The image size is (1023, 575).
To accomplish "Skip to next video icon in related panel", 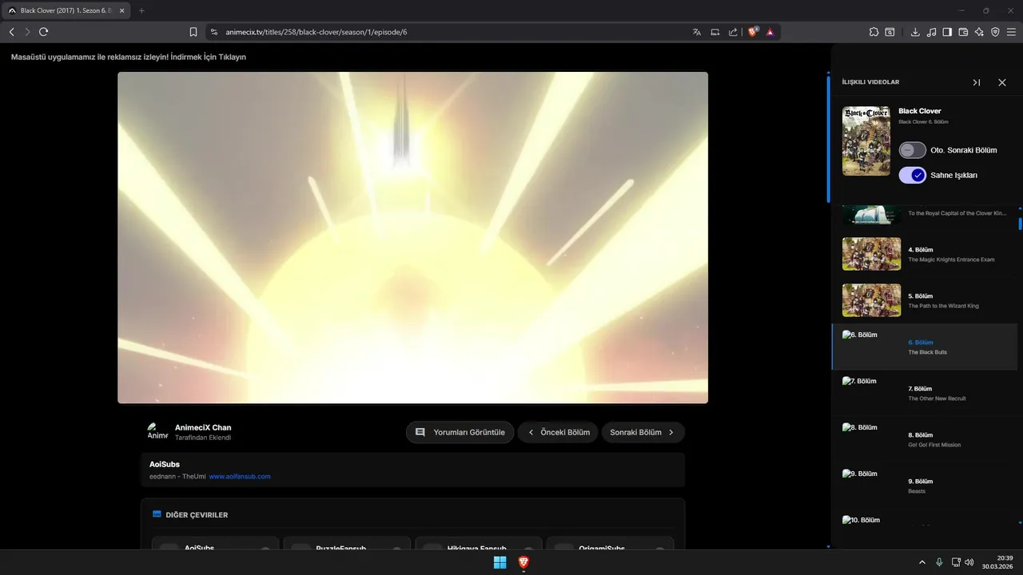I will pyautogui.click(x=976, y=82).
